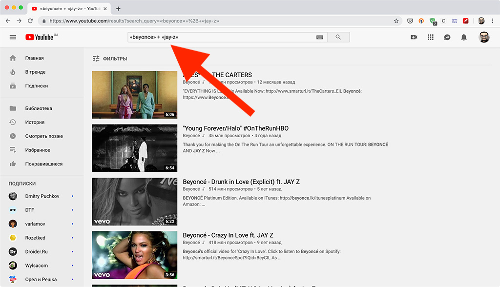This screenshot has height=287, width=500.
Task: Open the ФИЛЬТРЫ filters panel
Action: (110, 59)
